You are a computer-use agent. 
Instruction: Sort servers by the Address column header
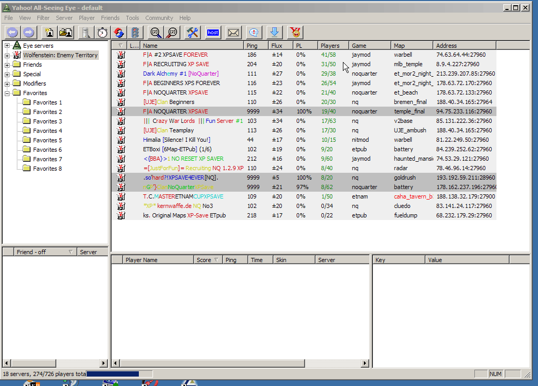tap(465, 46)
